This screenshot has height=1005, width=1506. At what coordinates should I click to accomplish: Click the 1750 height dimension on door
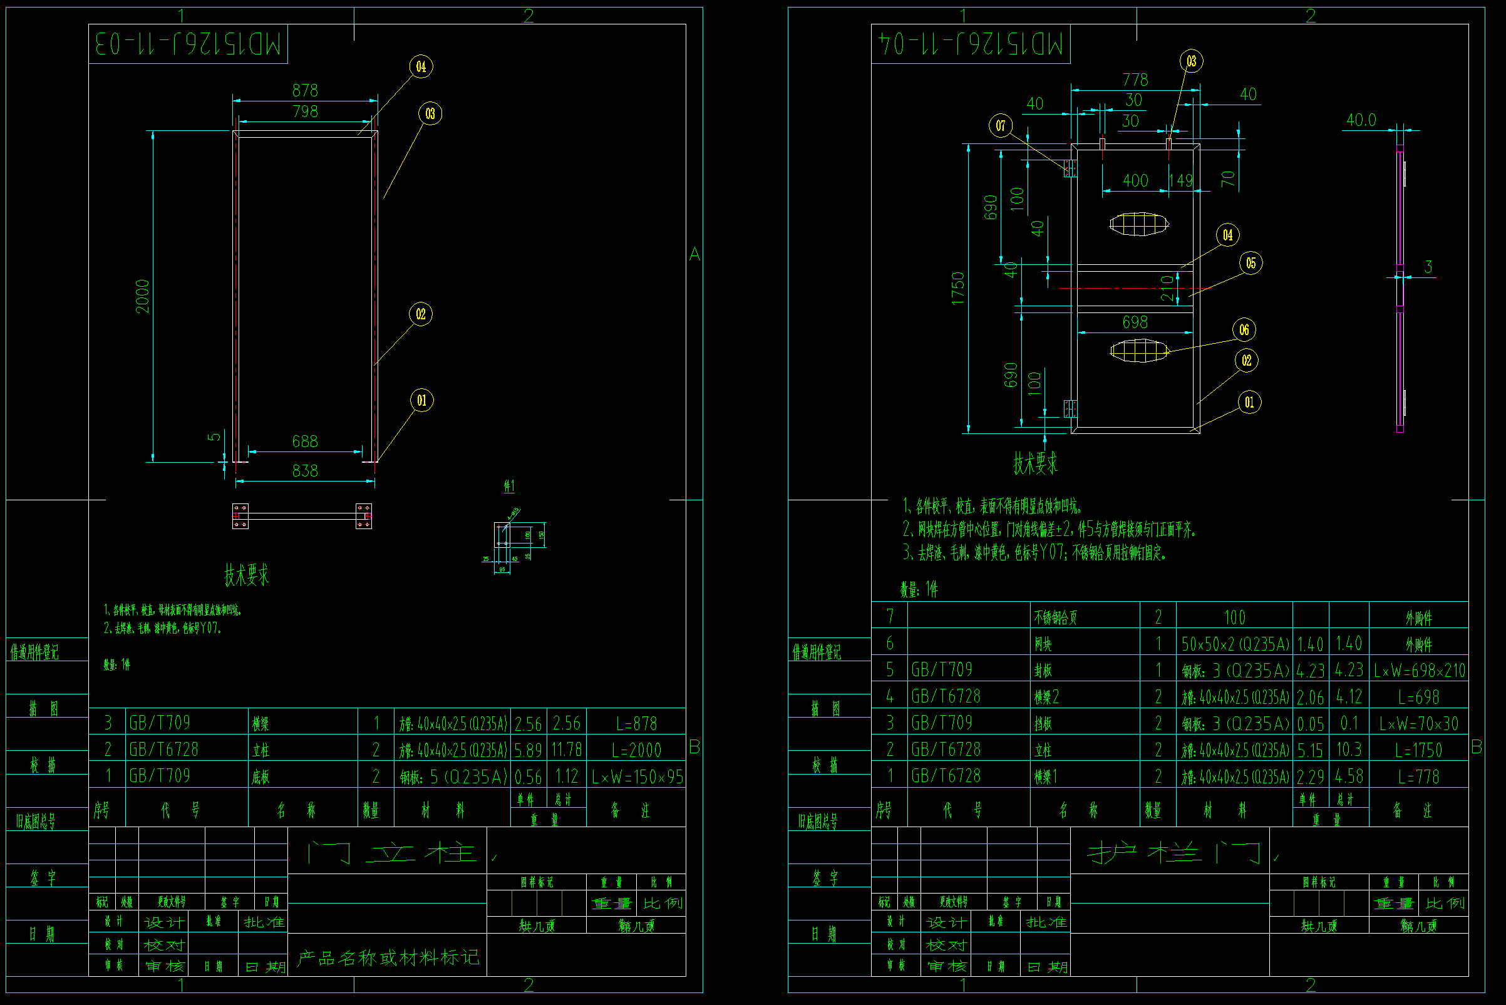(957, 289)
